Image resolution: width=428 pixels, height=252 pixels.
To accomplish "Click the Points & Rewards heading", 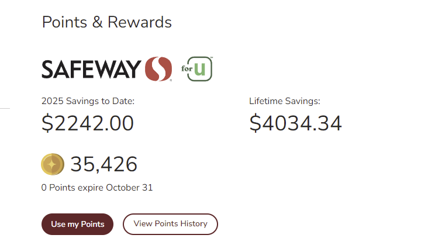I will click(107, 22).
